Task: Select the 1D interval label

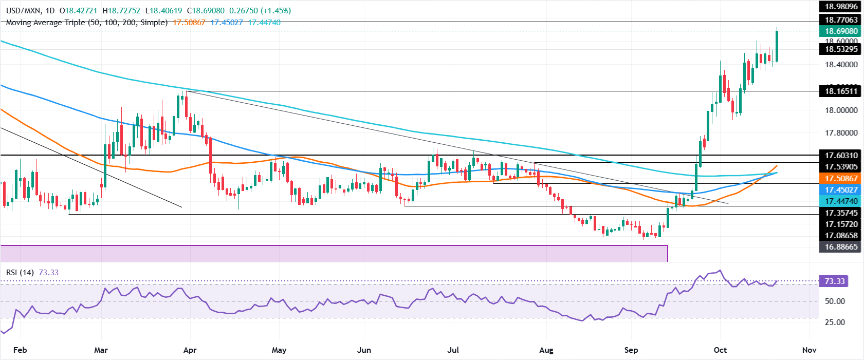Action: [x=50, y=10]
